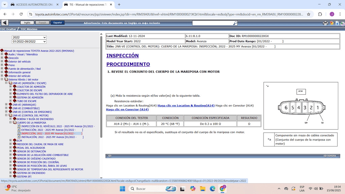
Task: Click the magnifier search icon
Action: (235, 23)
